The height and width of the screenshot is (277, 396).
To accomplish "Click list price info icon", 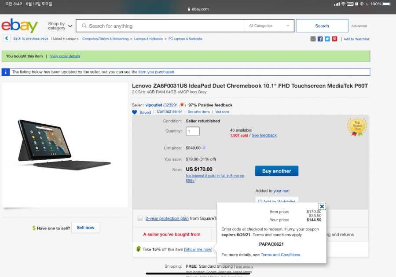I will point(204,148).
